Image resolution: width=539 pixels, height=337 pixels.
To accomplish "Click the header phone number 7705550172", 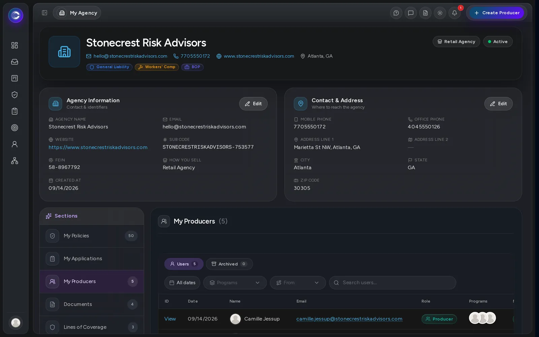I will coord(192,56).
